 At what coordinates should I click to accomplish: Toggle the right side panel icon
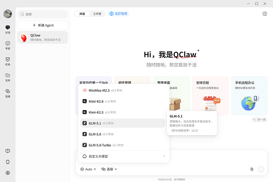pos(265,14)
